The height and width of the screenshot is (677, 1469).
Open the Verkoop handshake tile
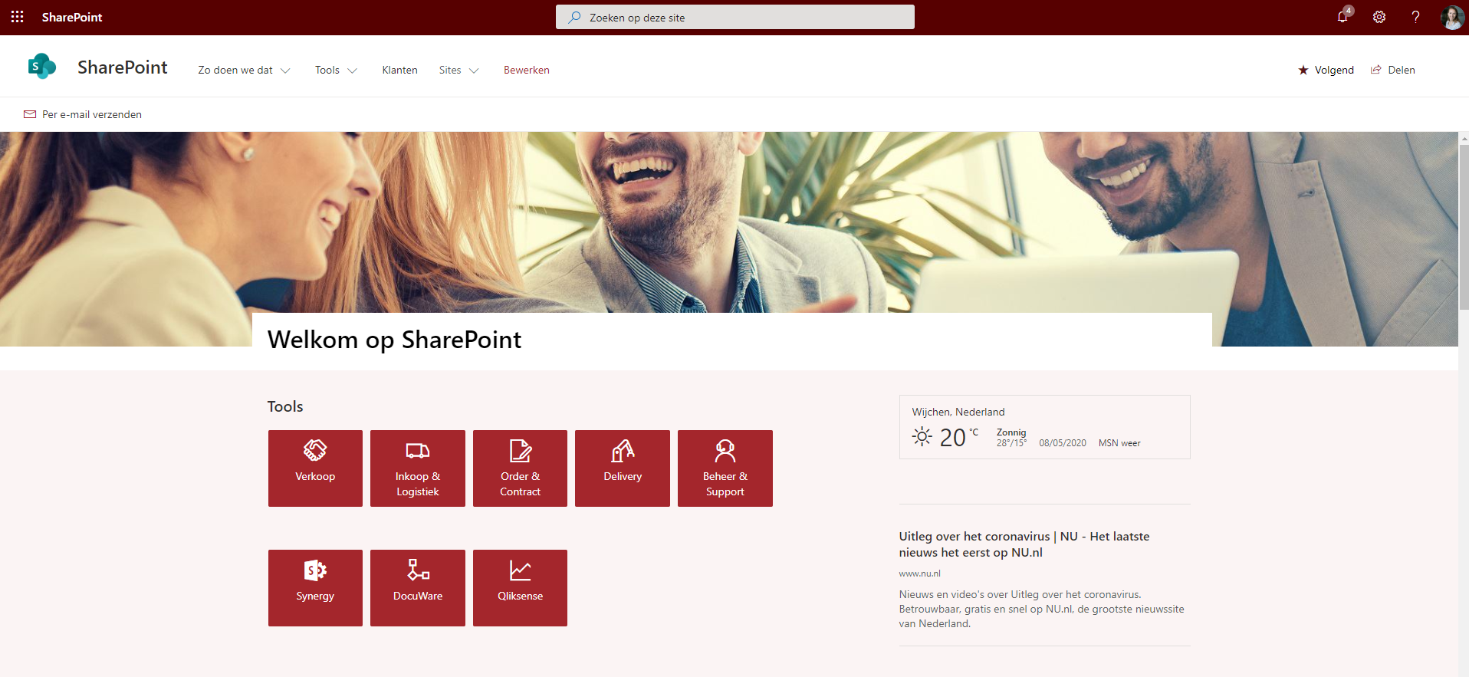point(315,468)
